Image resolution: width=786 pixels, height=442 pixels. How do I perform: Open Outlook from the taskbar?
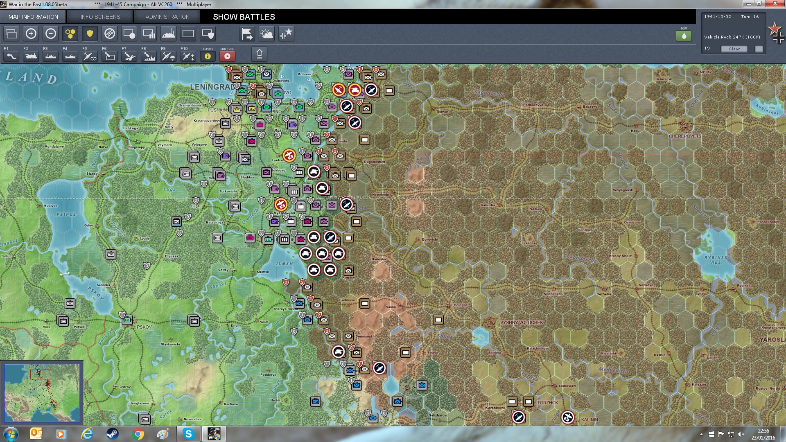coord(36,434)
